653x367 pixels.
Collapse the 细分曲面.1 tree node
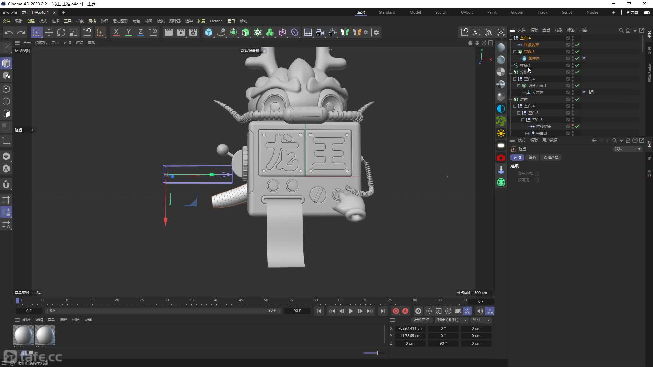click(x=519, y=86)
